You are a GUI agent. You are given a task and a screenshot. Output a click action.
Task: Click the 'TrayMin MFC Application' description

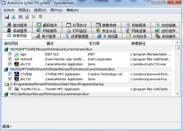62,89
